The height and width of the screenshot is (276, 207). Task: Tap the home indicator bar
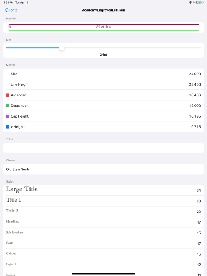pos(103,274)
